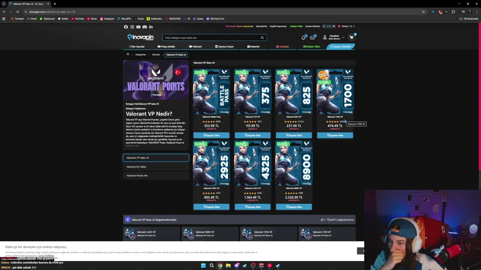481x270 pixels.
Task: Click the search magnifier icon in the site search box
Action: (x=262, y=37)
